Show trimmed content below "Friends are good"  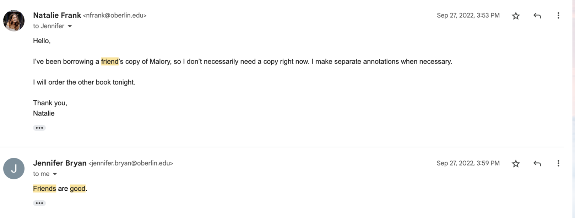39,203
